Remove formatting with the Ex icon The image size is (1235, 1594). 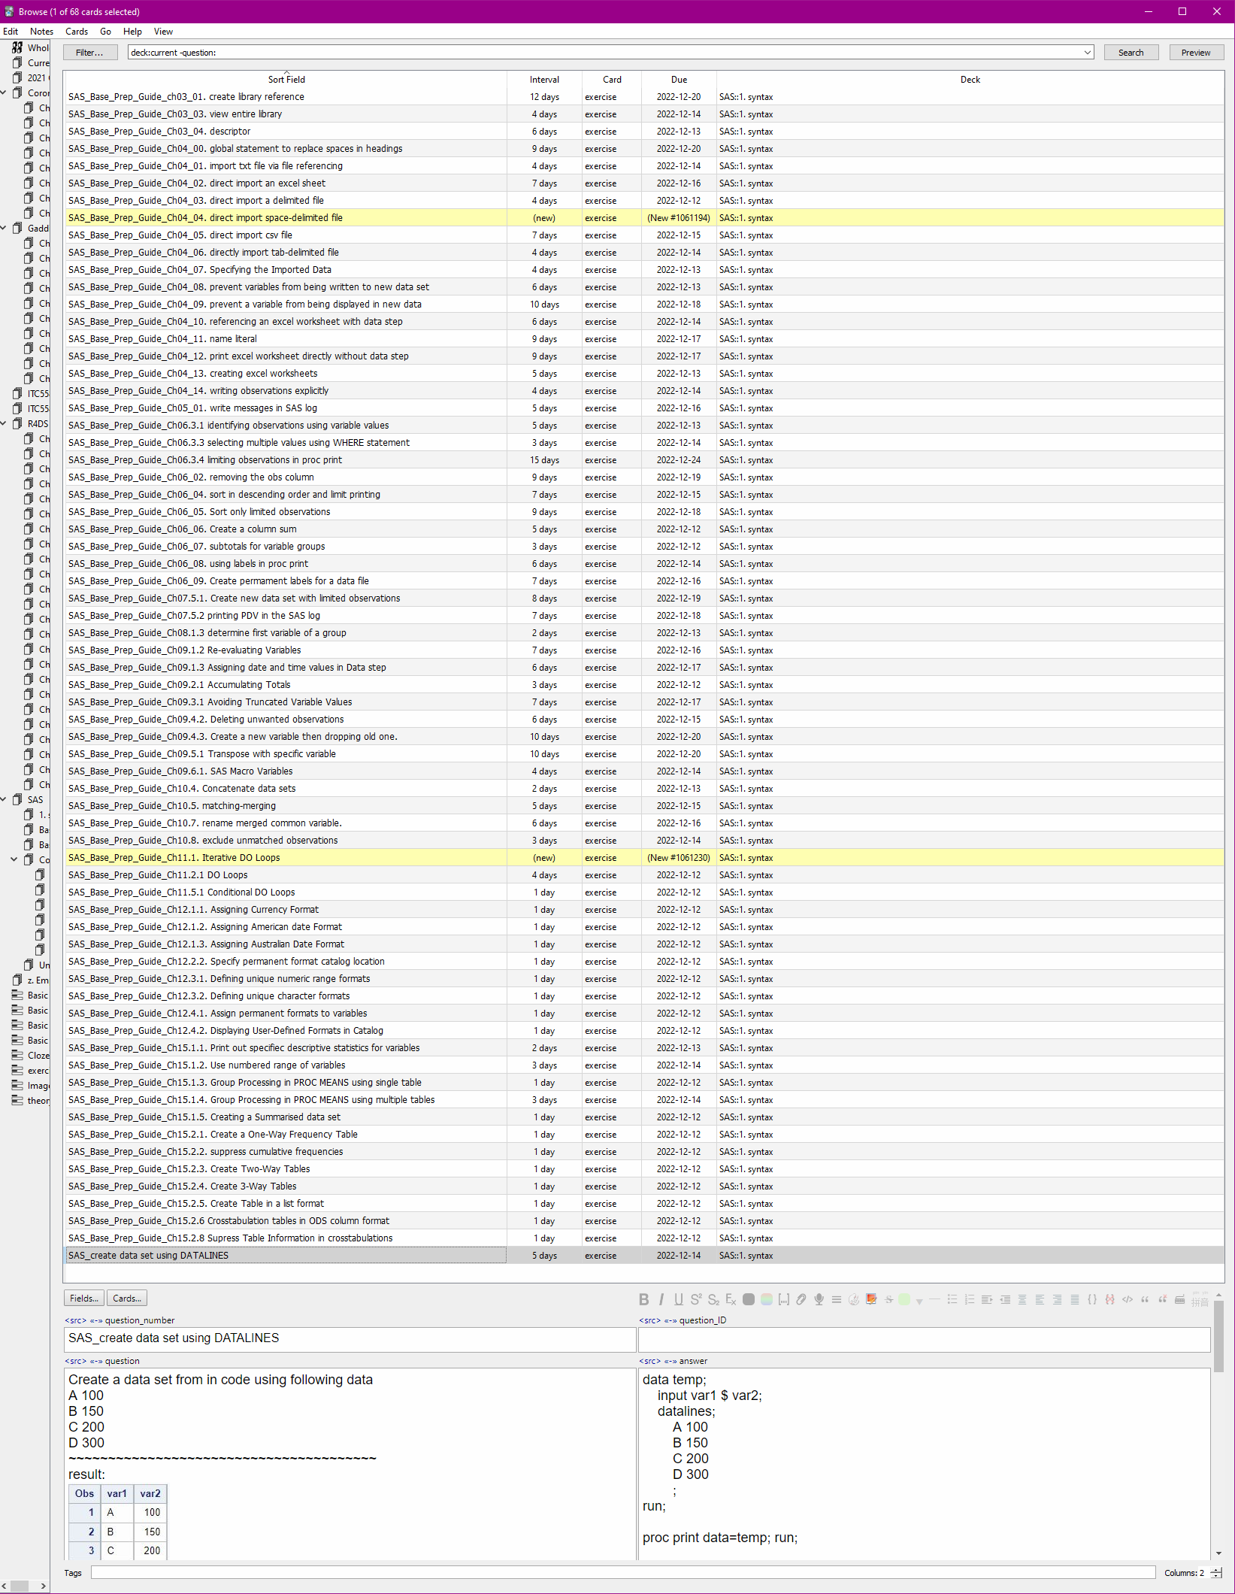[731, 1299]
